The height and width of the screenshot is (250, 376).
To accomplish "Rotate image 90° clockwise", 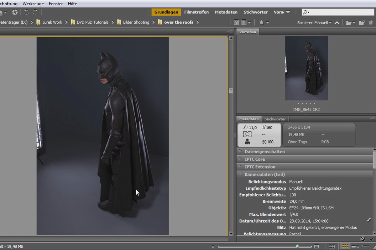I will [35, 12].
